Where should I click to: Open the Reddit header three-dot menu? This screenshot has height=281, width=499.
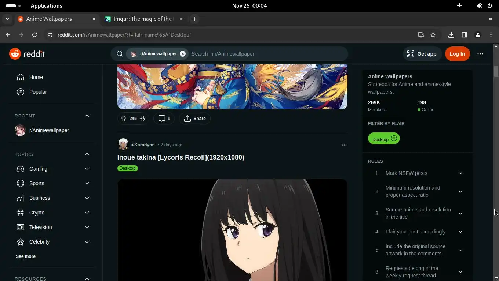pos(480,54)
